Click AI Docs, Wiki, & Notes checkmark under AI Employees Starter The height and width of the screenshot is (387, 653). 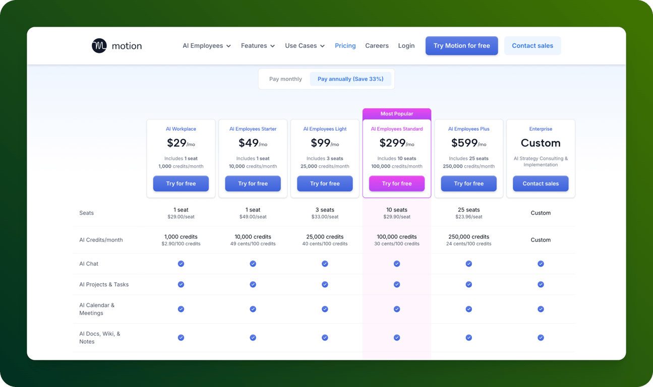click(x=253, y=338)
